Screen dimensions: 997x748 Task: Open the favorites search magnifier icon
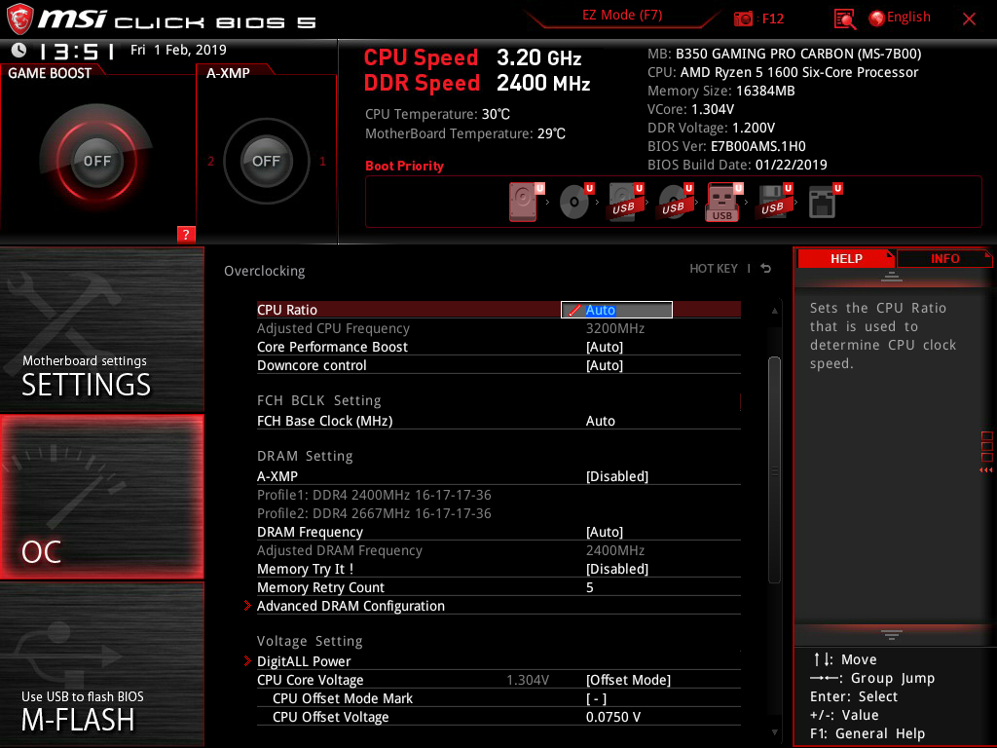point(845,19)
